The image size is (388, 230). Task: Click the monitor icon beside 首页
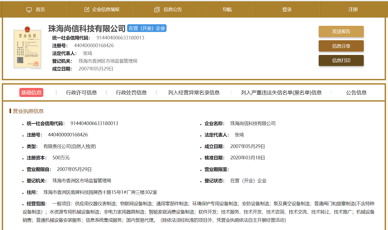(x=29, y=10)
